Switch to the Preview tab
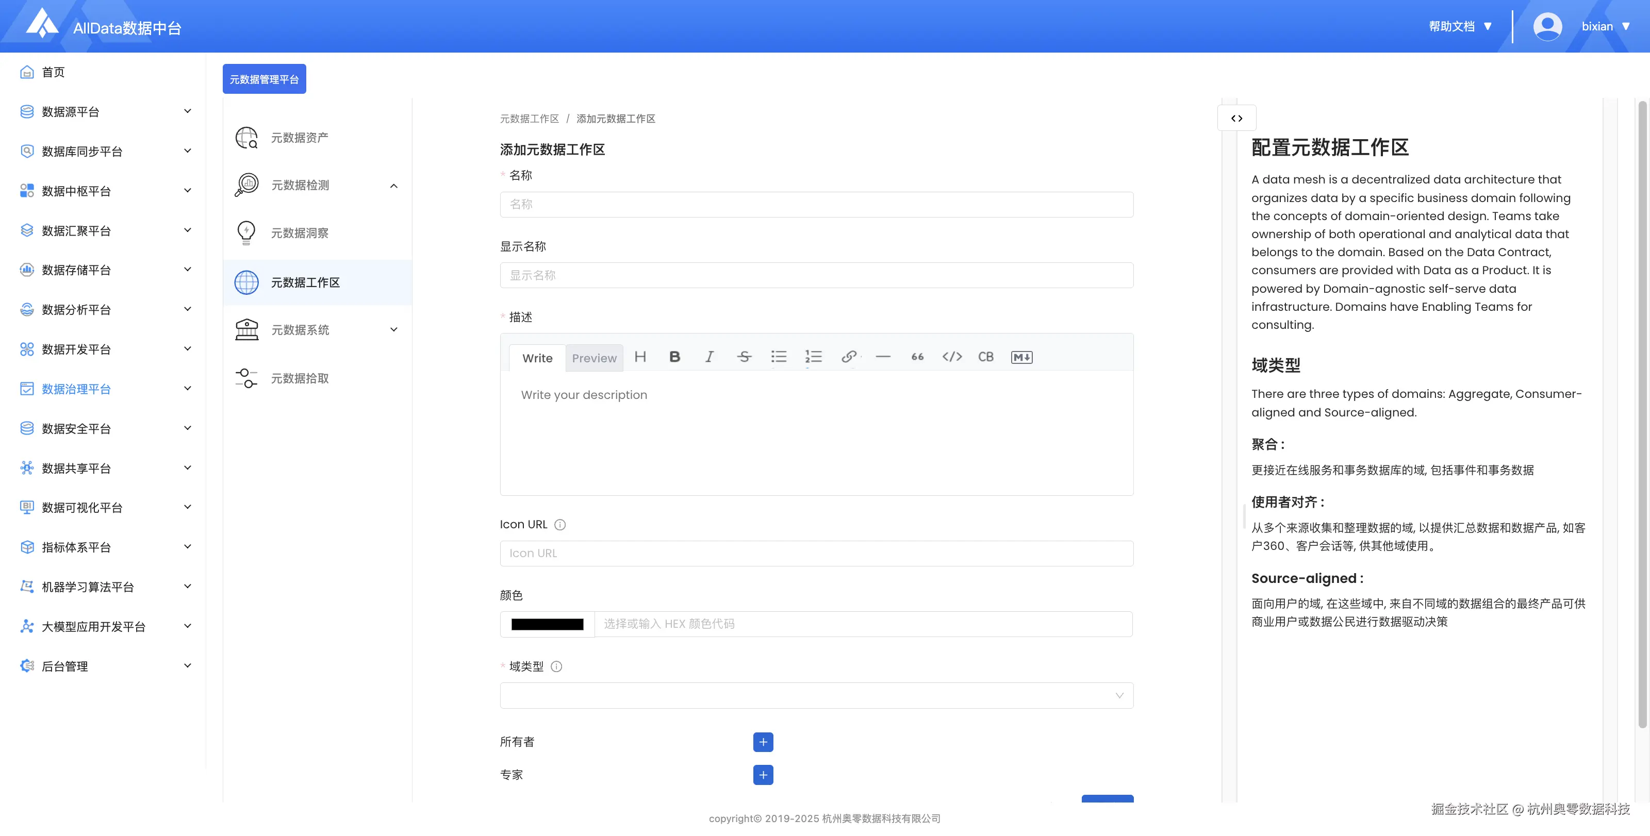 (x=594, y=358)
